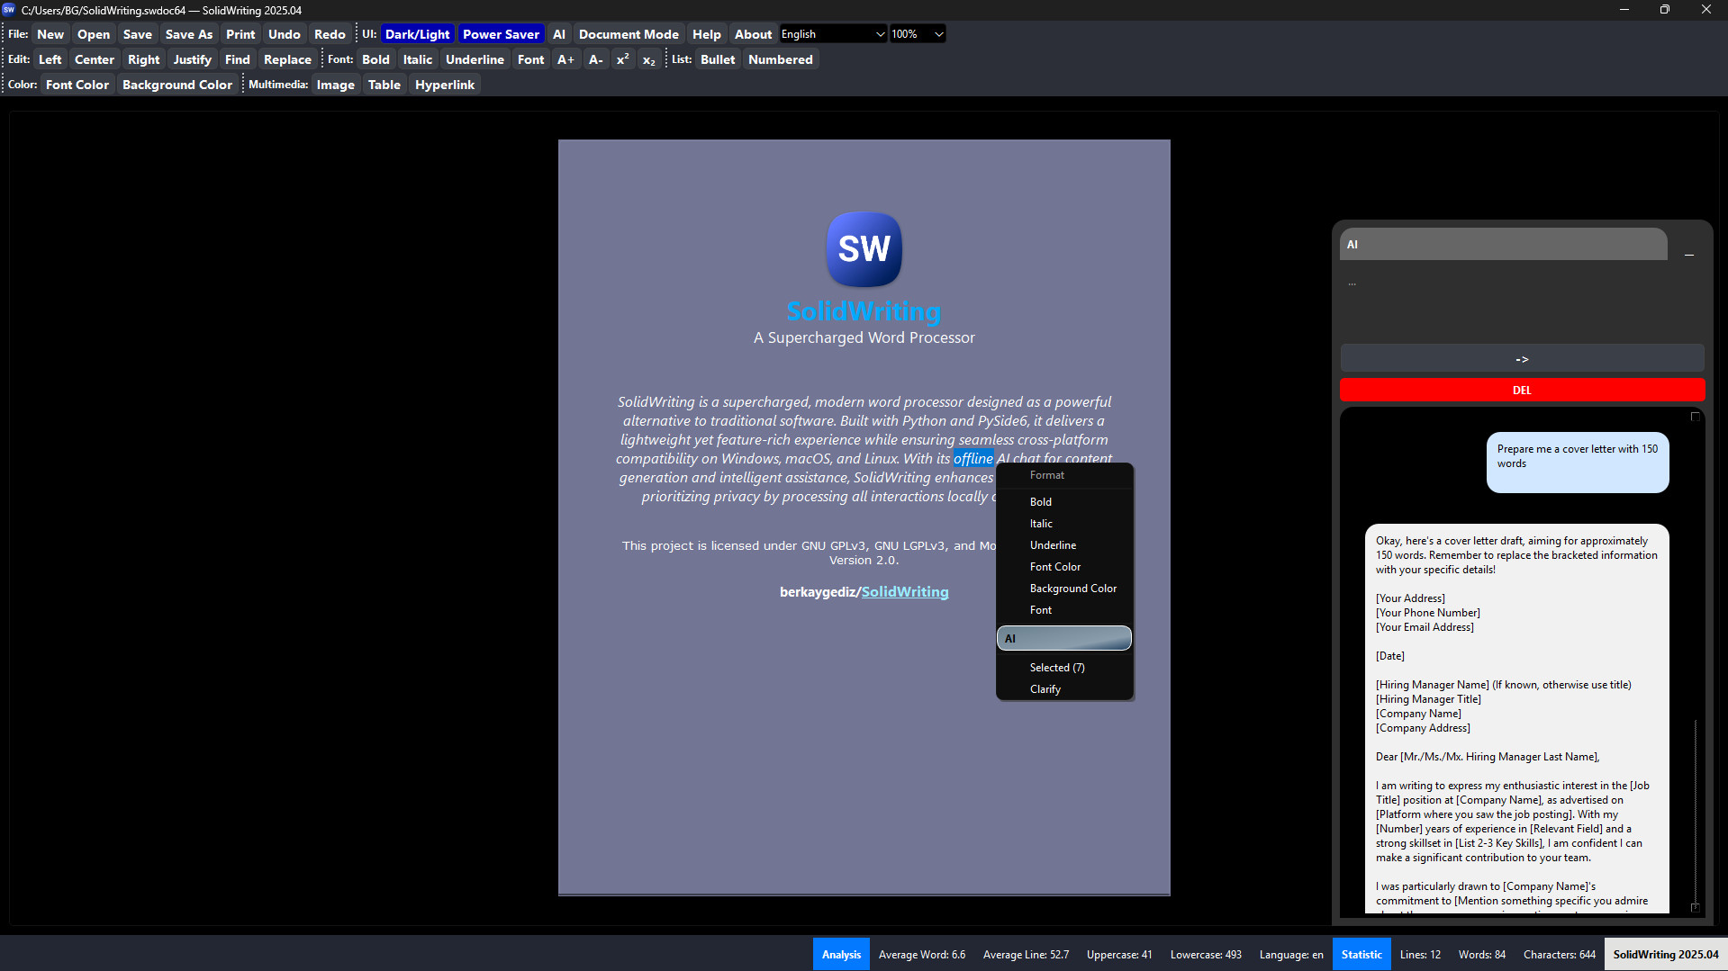The image size is (1728, 971).
Task: Click the AI section in the context menu
Action: click(x=1064, y=638)
